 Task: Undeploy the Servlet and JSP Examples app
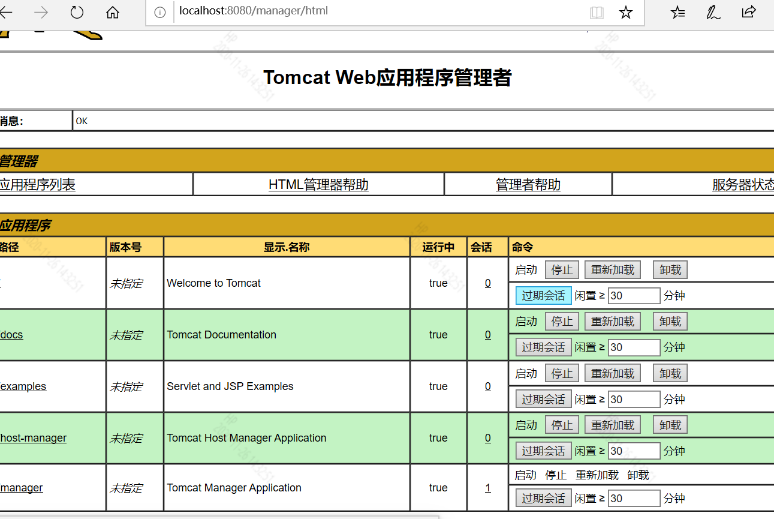(670, 373)
